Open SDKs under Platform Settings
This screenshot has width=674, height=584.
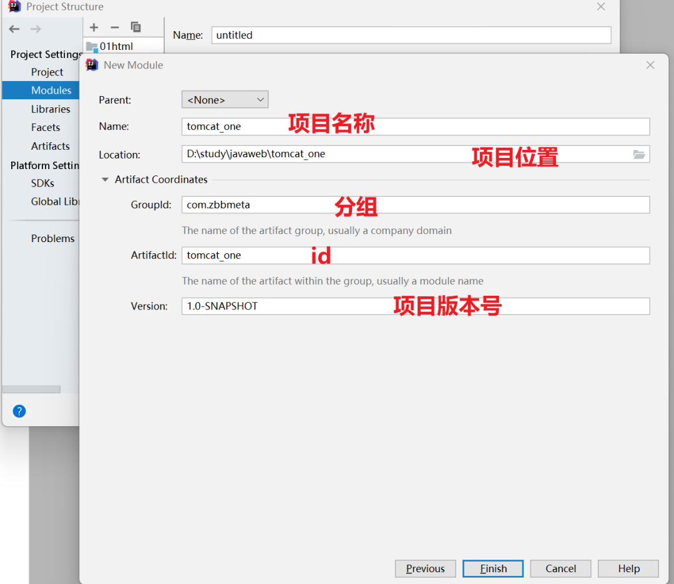[x=42, y=183]
